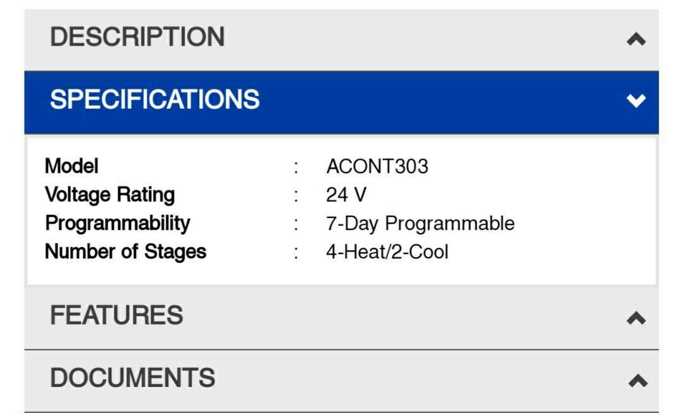Click the 7-Day Programmable value

pyautogui.click(x=420, y=223)
